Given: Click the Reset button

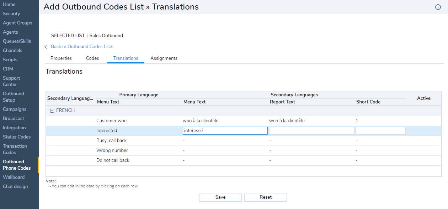Looking at the screenshot, I should click(x=266, y=197).
